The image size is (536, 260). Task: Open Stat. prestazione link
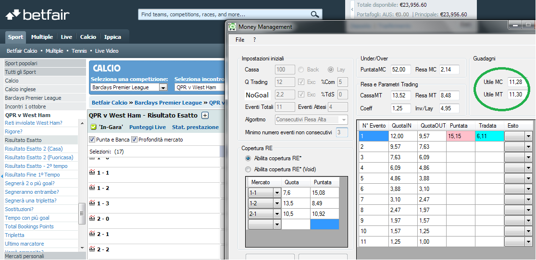[x=195, y=127]
